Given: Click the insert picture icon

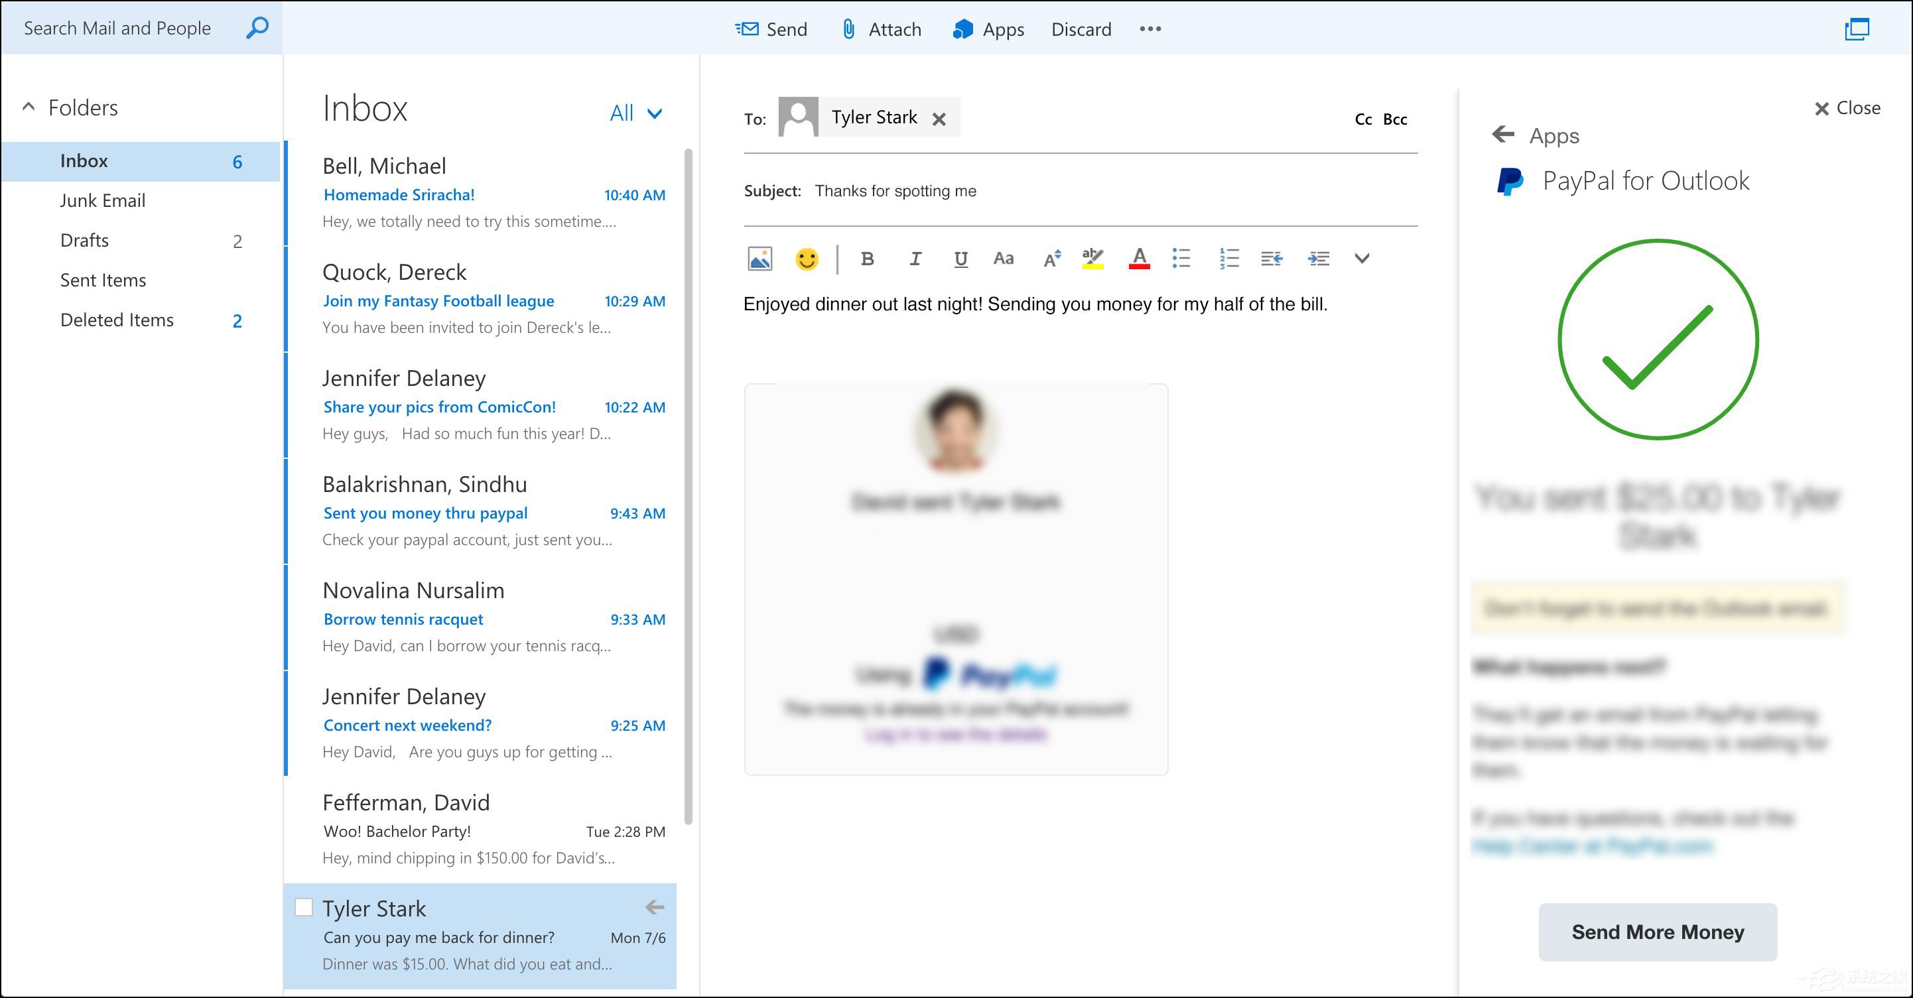Looking at the screenshot, I should (759, 259).
